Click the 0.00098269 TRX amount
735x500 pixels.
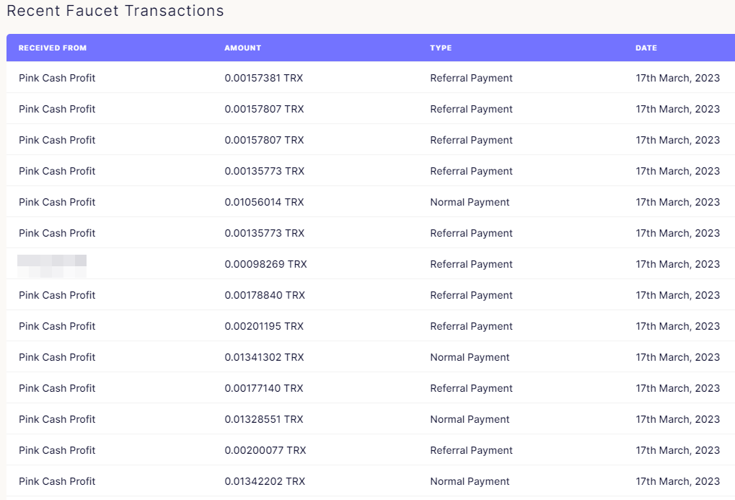[265, 264]
